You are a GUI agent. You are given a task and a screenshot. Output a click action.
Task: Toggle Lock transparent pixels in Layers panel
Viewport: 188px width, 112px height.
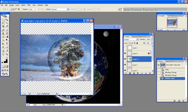[130, 43]
